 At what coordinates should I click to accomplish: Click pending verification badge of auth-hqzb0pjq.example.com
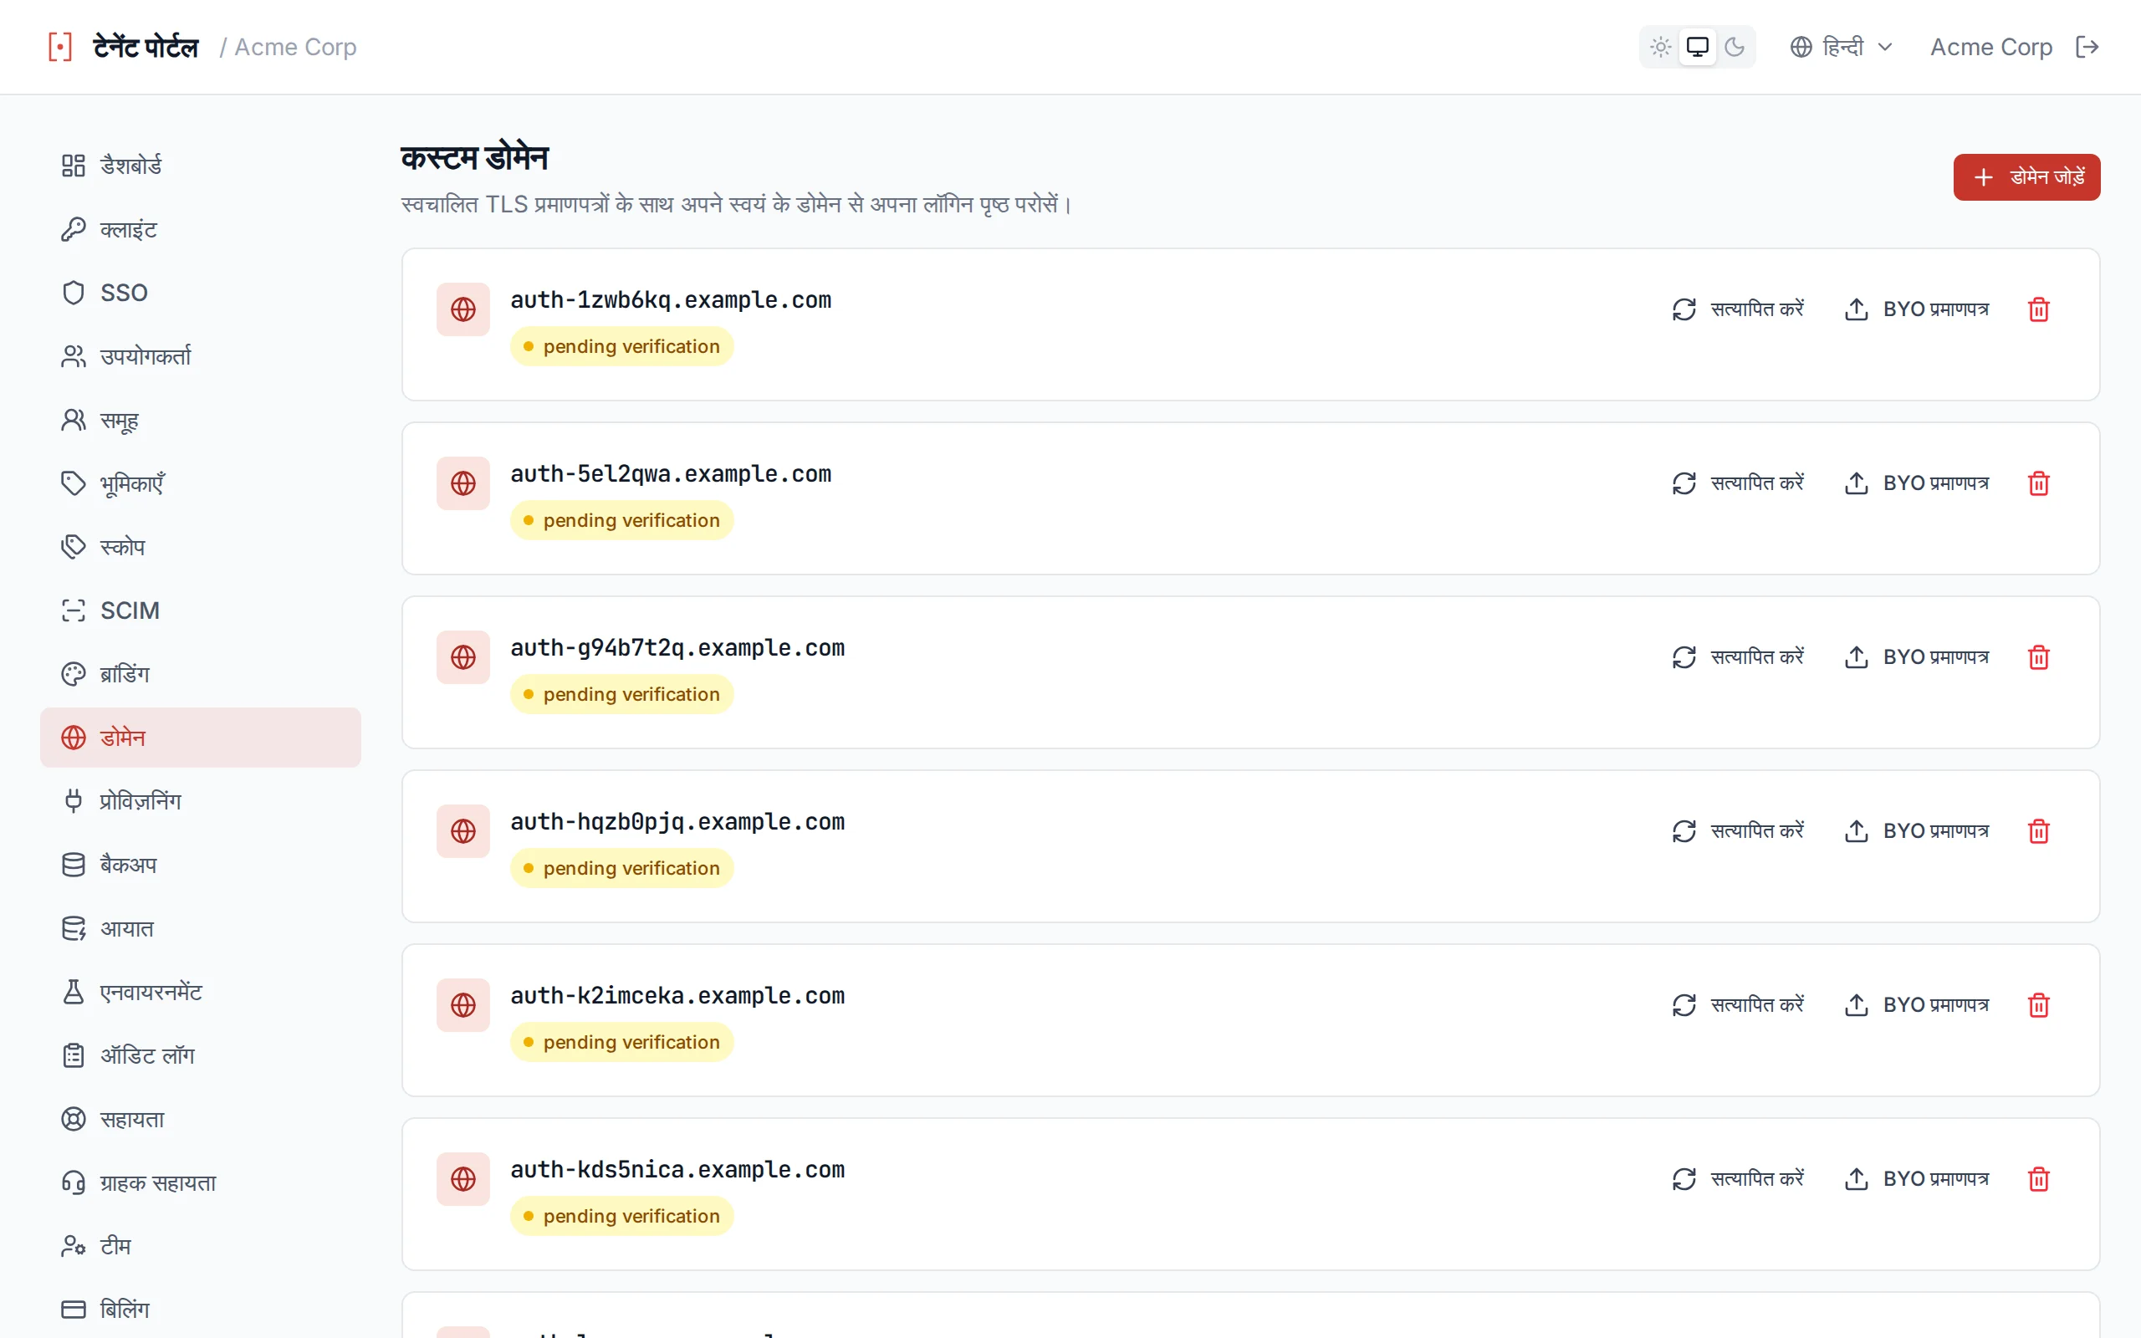pyautogui.click(x=621, y=868)
